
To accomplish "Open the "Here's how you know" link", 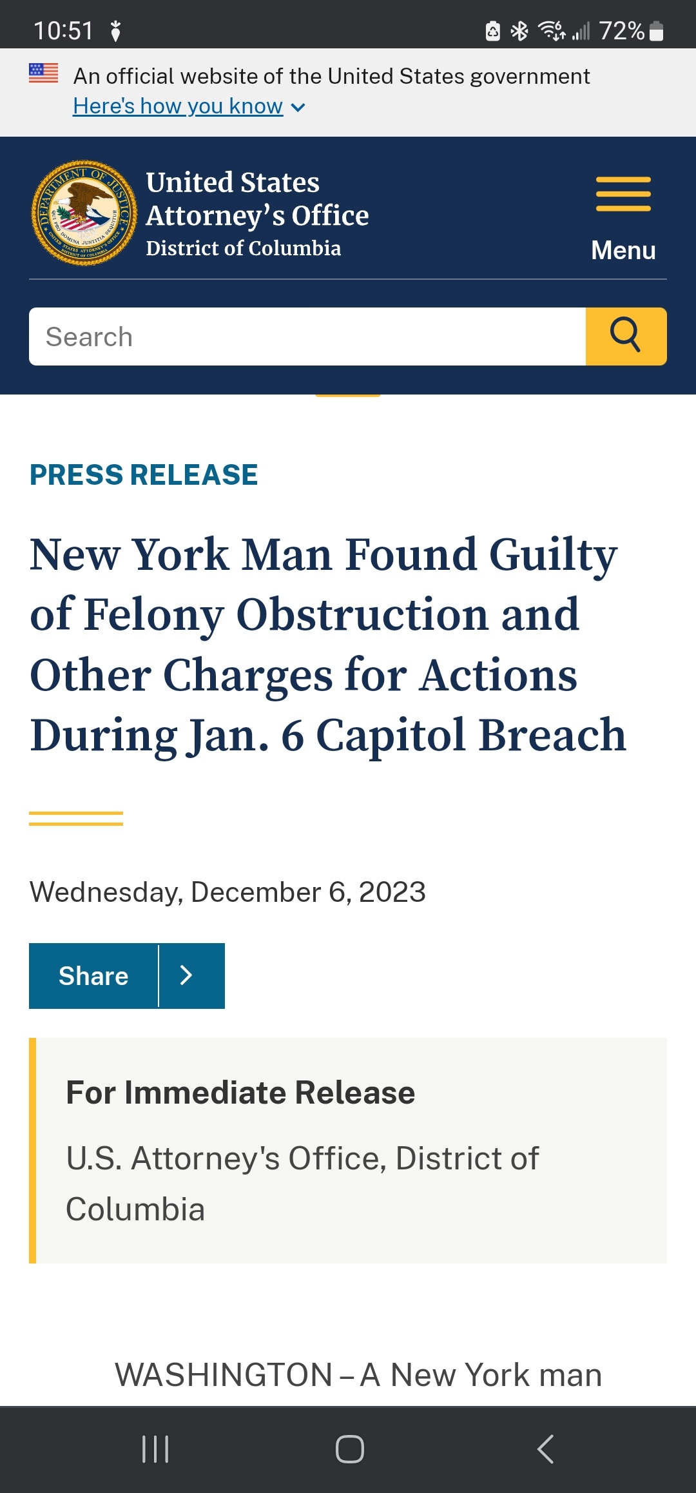I will click(x=178, y=106).
